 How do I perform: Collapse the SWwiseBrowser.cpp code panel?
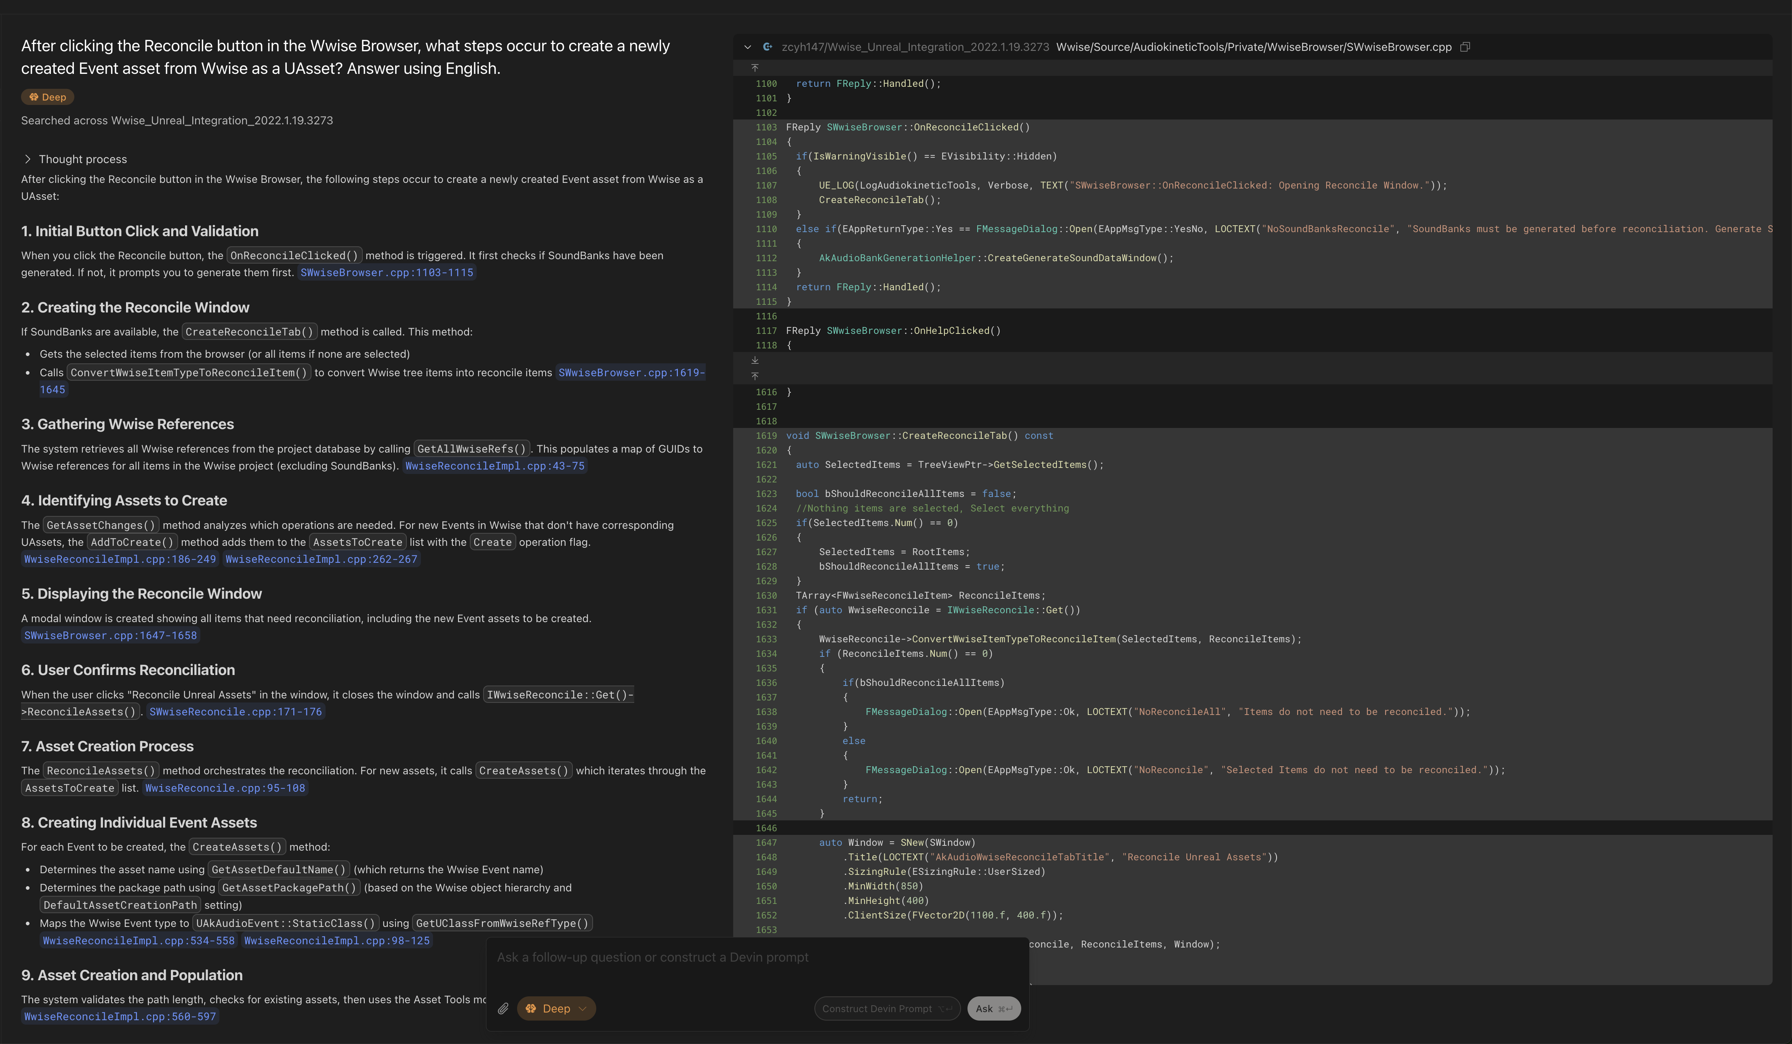point(747,47)
